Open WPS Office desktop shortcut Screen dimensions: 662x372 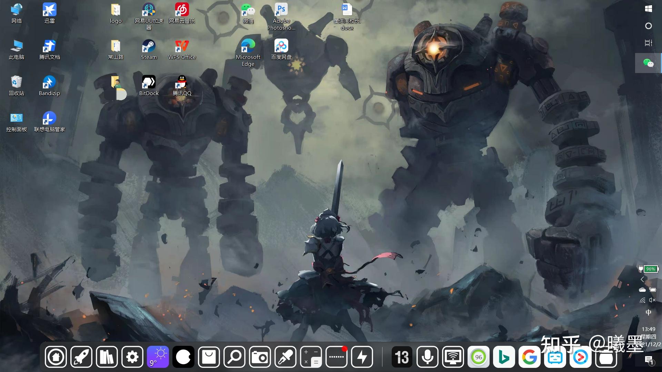coord(182,50)
